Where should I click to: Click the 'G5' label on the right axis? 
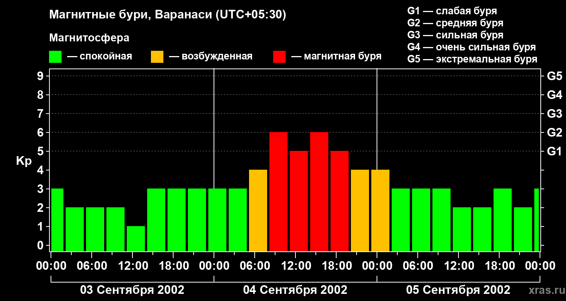(x=554, y=76)
